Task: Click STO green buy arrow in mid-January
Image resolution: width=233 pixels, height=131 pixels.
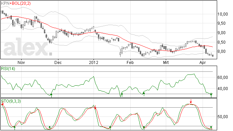Action: [110, 128]
